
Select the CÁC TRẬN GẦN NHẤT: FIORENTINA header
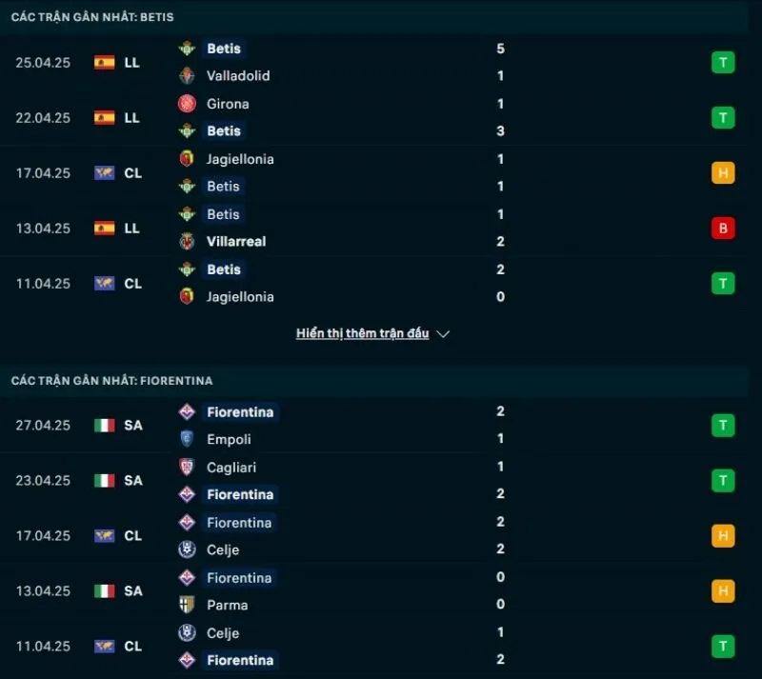(111, 380)
